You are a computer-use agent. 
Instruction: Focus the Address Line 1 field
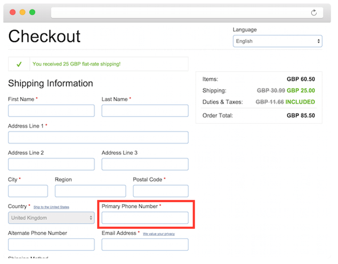tap(98, 137)
